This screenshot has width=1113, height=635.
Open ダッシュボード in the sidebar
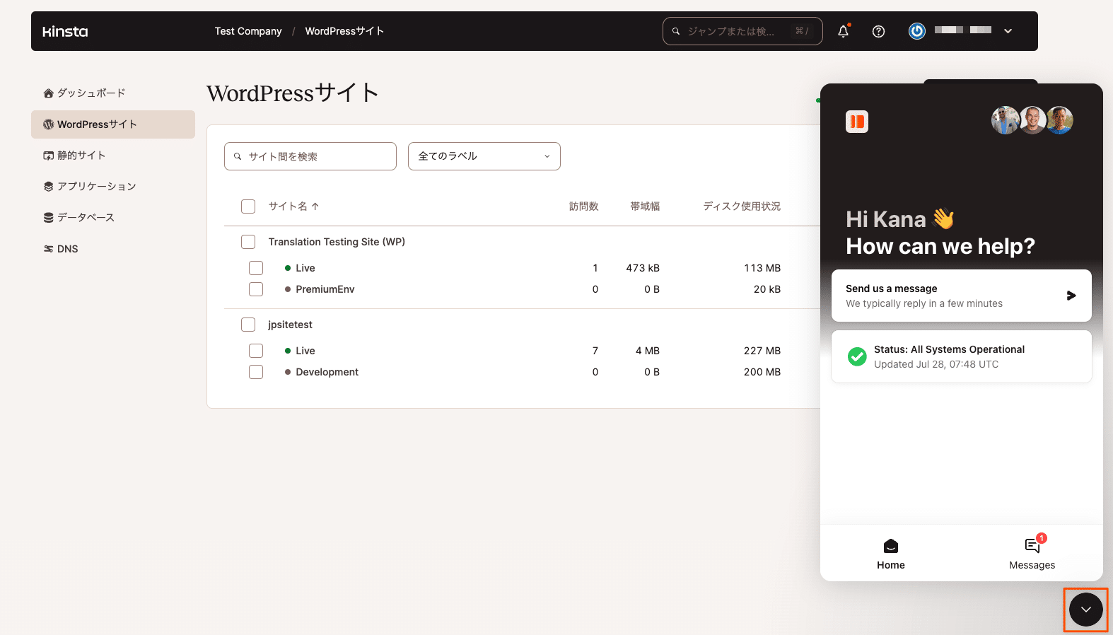coord(113,93)
